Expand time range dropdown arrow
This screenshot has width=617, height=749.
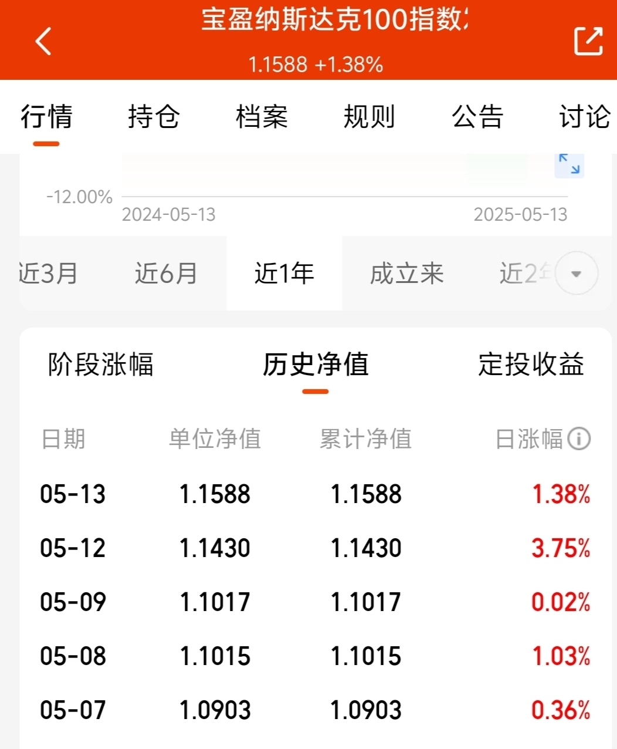[x=576, y=273]
